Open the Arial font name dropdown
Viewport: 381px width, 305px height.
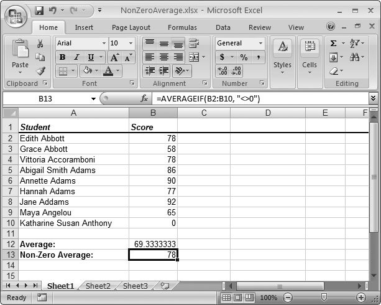(104, 44)
